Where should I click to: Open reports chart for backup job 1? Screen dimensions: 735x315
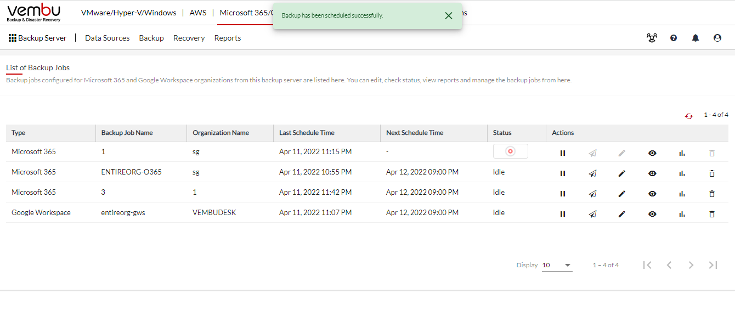pyautogui.click(x=682, y=153)
